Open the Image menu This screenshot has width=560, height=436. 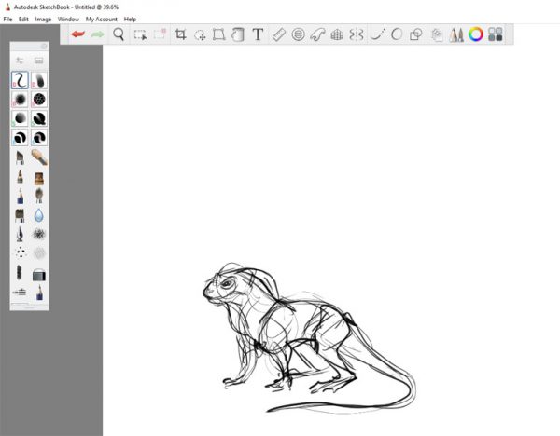click(43, 19)
